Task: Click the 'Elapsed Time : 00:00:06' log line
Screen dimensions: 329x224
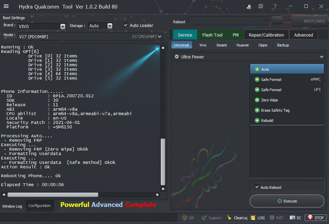Action: (32, 184)
